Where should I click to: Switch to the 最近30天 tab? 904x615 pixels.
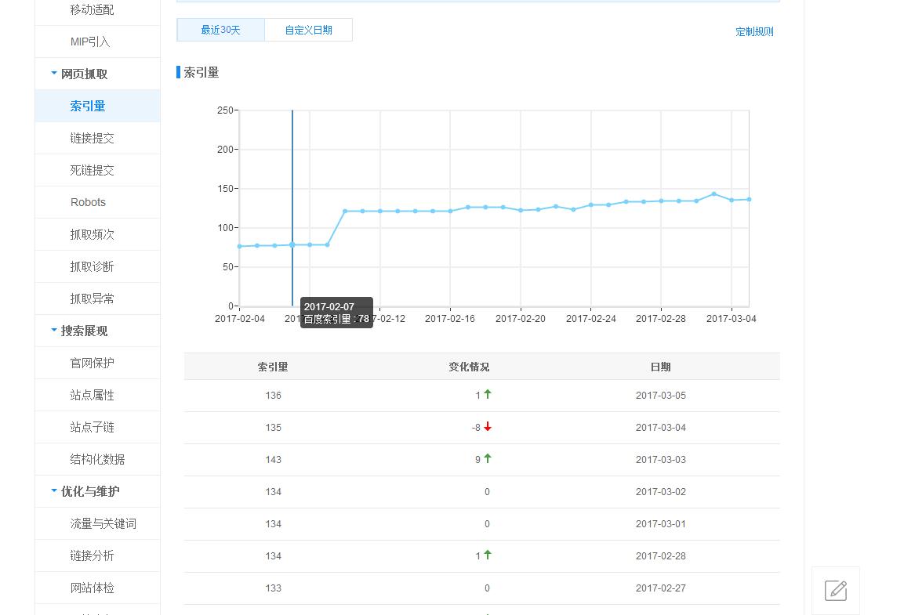coord(220,30)
